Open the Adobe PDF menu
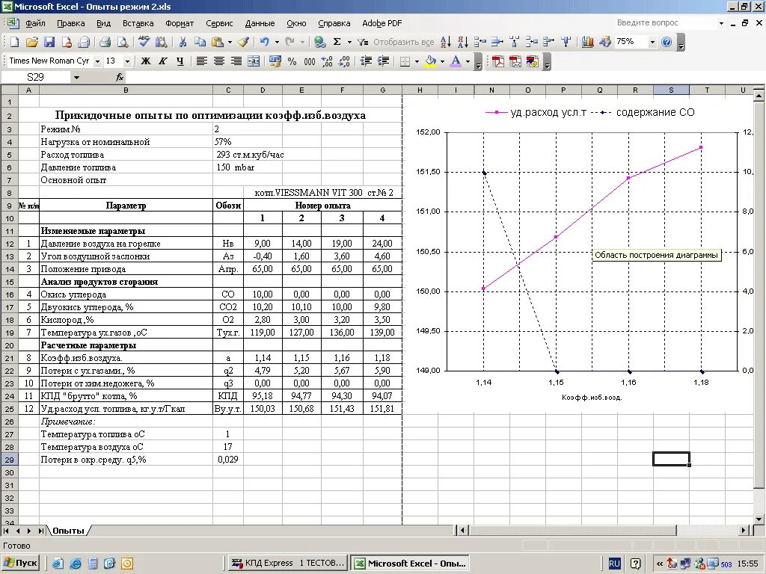Viewport: 766px width, 574px height. pyautogui.click(x=382, y=23)
